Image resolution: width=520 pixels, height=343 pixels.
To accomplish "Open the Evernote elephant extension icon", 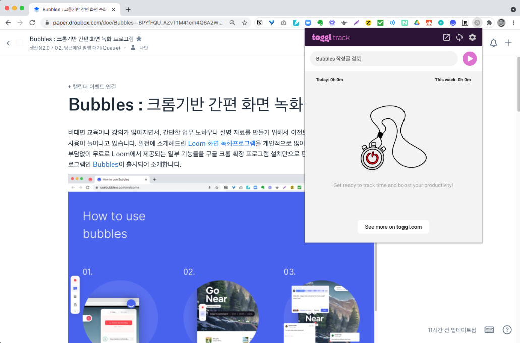I will pyautogui.click(x=320, y=23).
